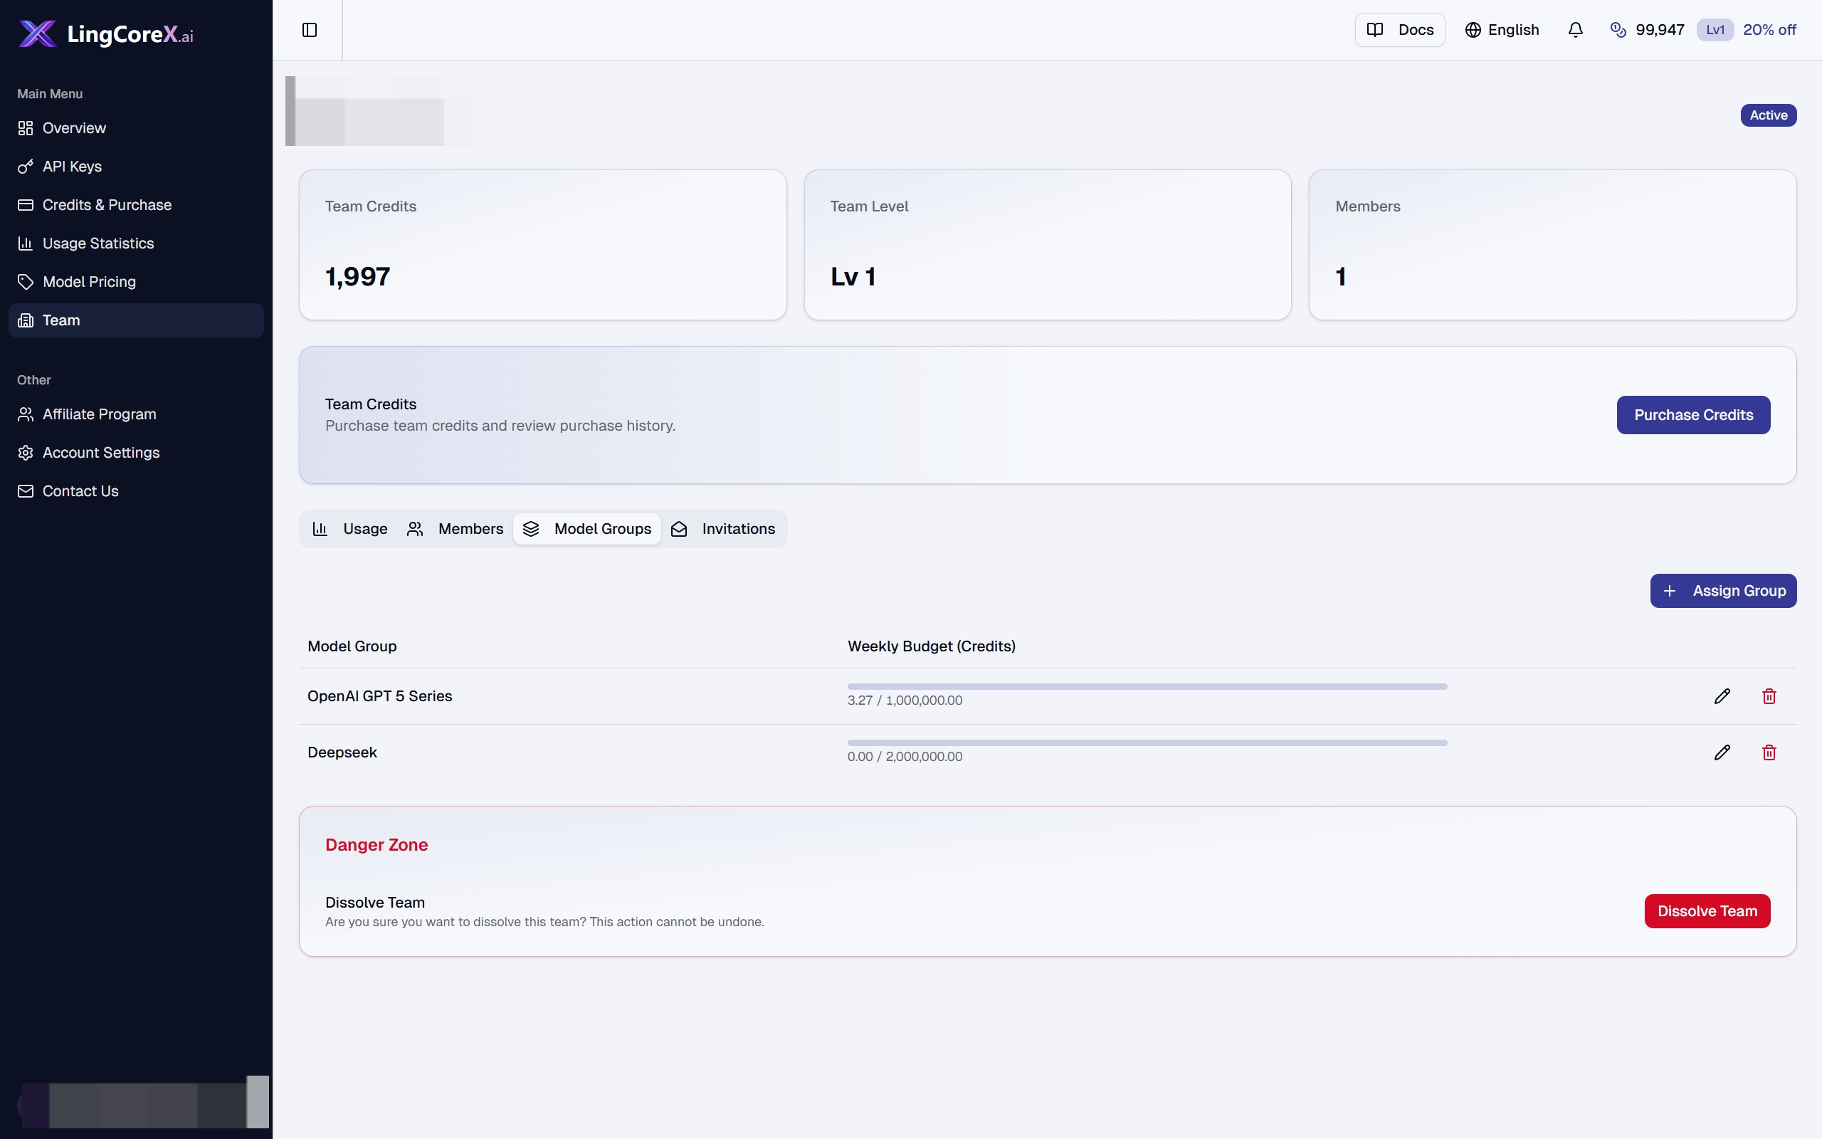Delete the Deepseek model group
This screenshot has width=1822, height=1139.
[1769, 752]
